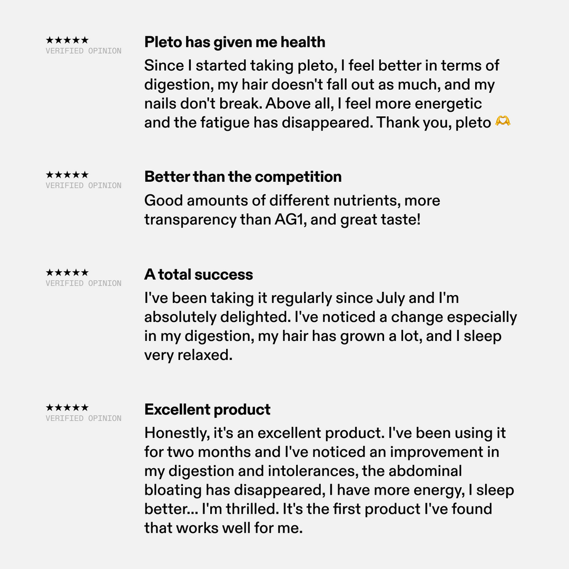Click the paragraph starting "Honestly, it's an excellent product"
The width and height of the screenshot is (569, 569).
point(329,480)
